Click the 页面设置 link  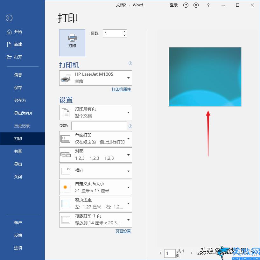[x=123, y=231]
